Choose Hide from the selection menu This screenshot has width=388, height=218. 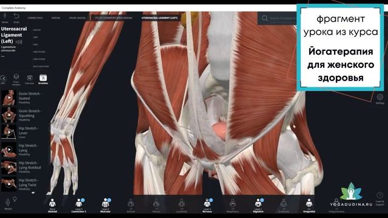[x=36, y=38]
